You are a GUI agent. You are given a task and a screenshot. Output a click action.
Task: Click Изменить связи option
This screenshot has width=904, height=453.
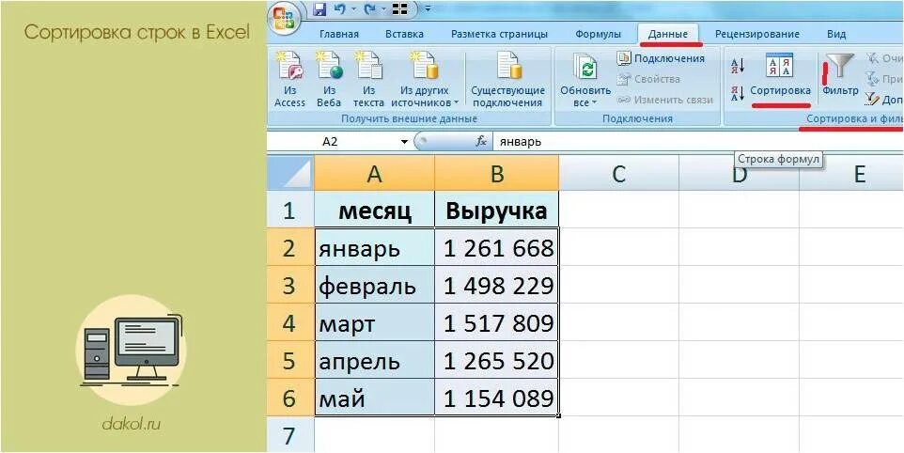pyautogui.click(x=664, y=100)
